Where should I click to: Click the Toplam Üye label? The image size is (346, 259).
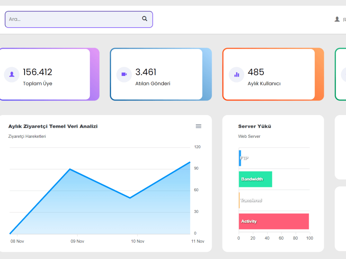(x=37, y=84)
